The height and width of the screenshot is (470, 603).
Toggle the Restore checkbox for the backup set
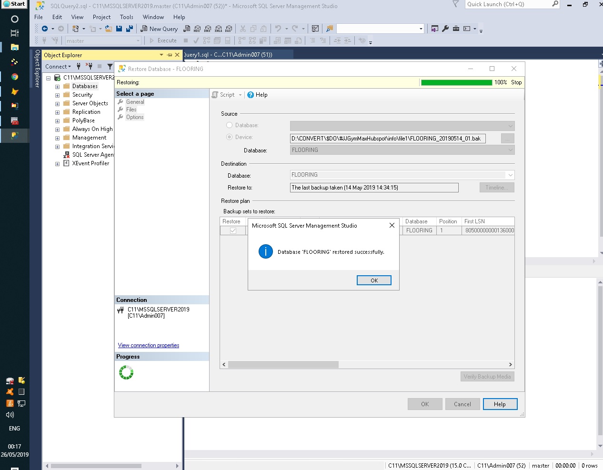pyautogui.click(x=233, y=230)
